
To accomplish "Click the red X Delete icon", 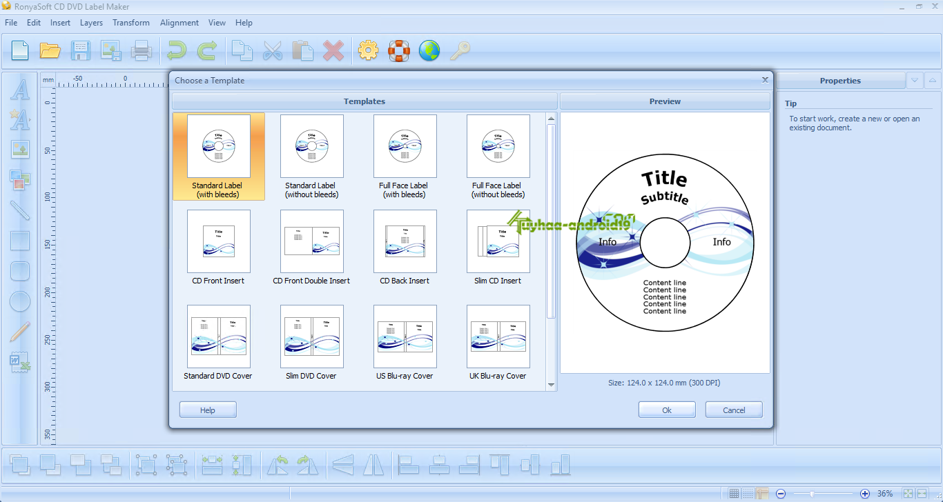I will coord(333,50).
